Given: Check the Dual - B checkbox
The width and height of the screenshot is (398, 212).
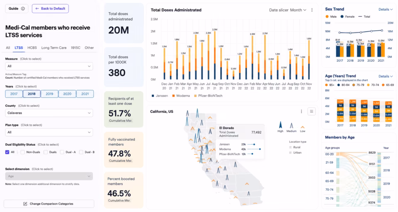Looking at the screenshot, I should [x=81, y=152].
